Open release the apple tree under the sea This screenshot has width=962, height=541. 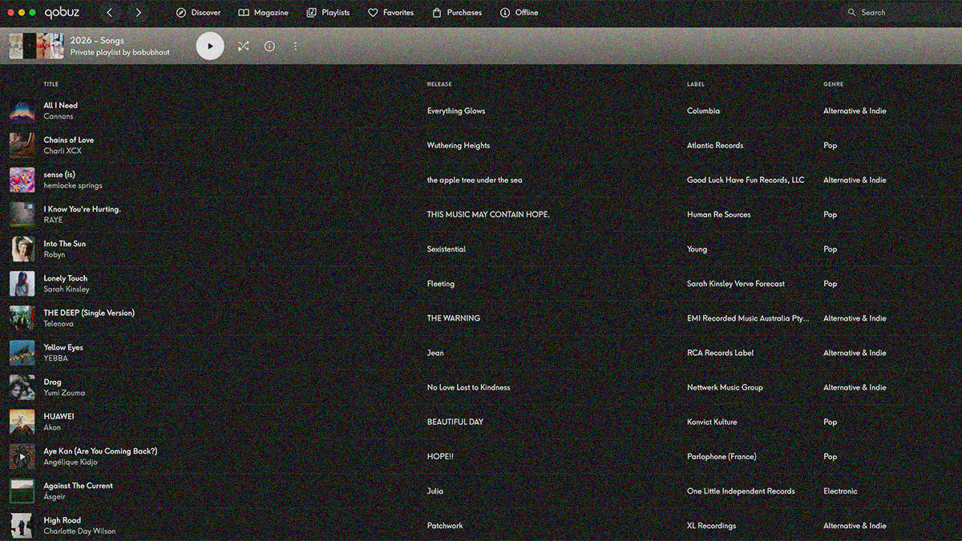point(475,180)
